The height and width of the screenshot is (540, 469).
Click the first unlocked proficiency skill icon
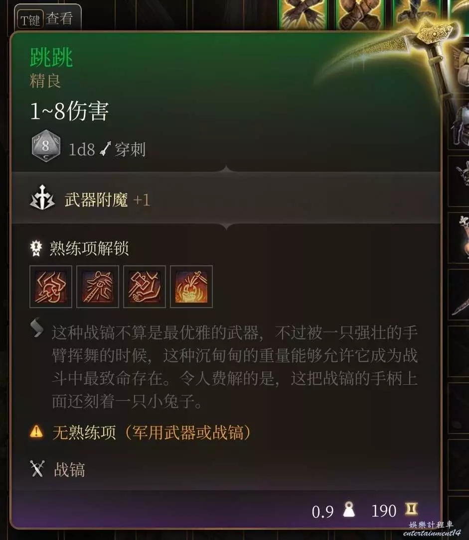pyautogui.click(x=51, y=287)
